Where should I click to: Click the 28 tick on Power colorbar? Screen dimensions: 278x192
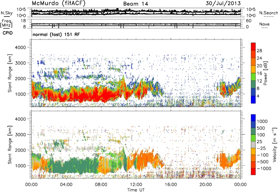click(x=259, y=51)
